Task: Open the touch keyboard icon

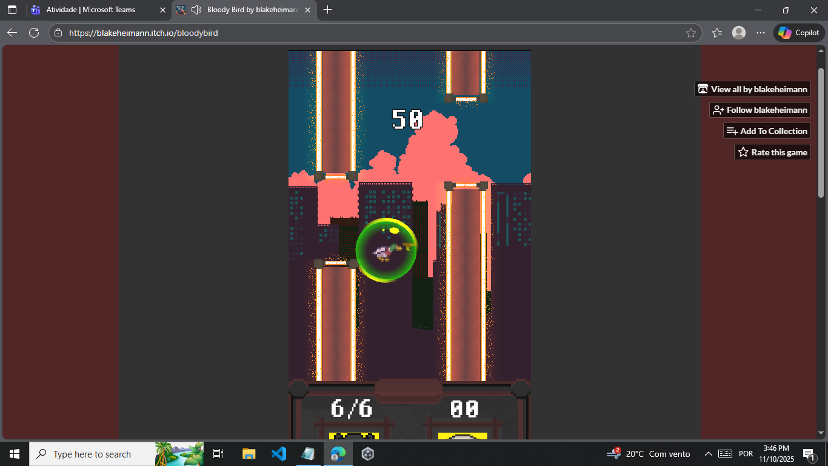Action: pos(725,454)
